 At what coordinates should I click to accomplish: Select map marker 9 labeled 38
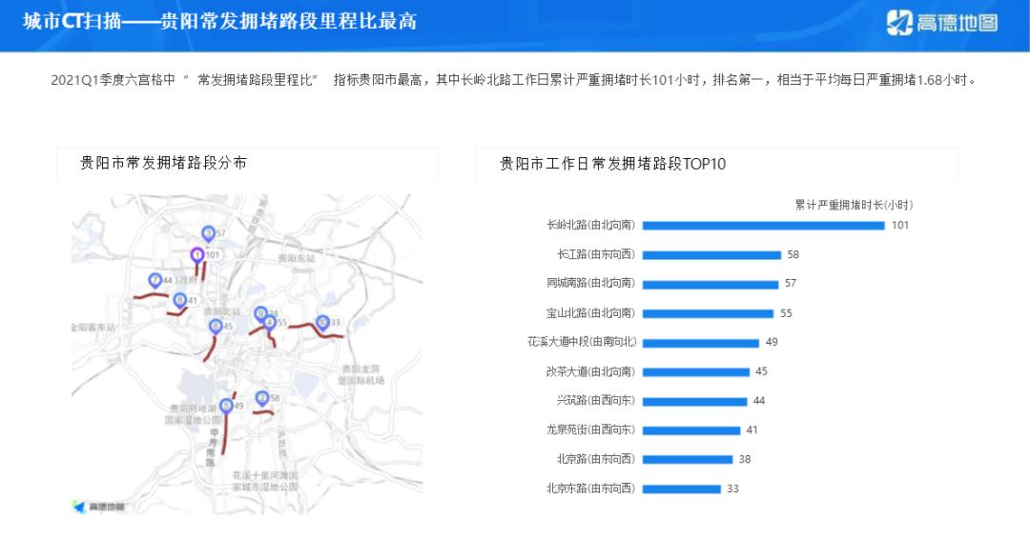(x=260, y=313)
